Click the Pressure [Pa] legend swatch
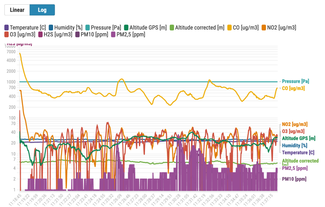 pyautogui.click(x=88, y=28)
